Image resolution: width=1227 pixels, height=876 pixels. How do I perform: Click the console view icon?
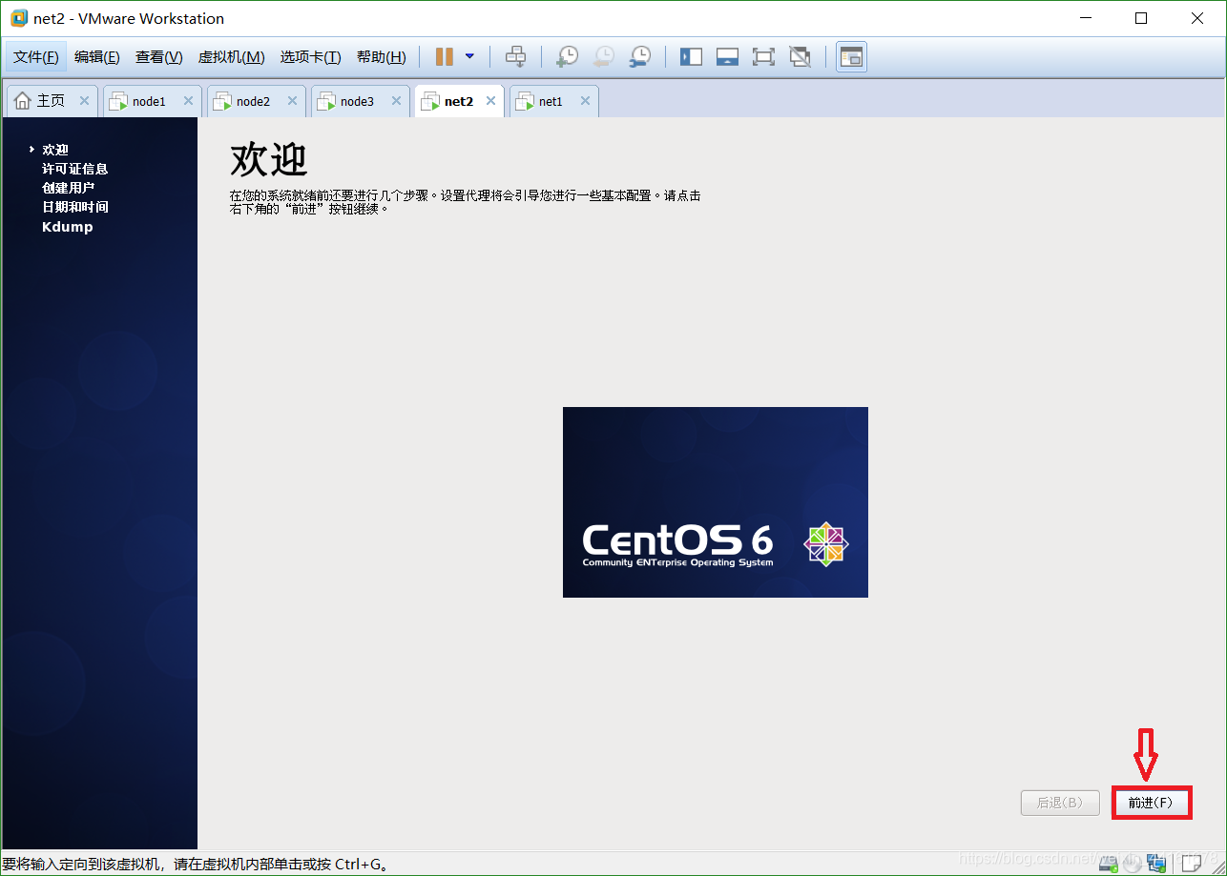(x=851, y=57)
